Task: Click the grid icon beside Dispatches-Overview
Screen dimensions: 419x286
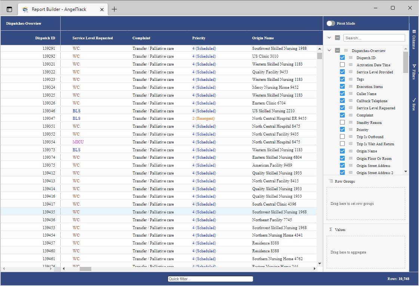Action: 346,50
